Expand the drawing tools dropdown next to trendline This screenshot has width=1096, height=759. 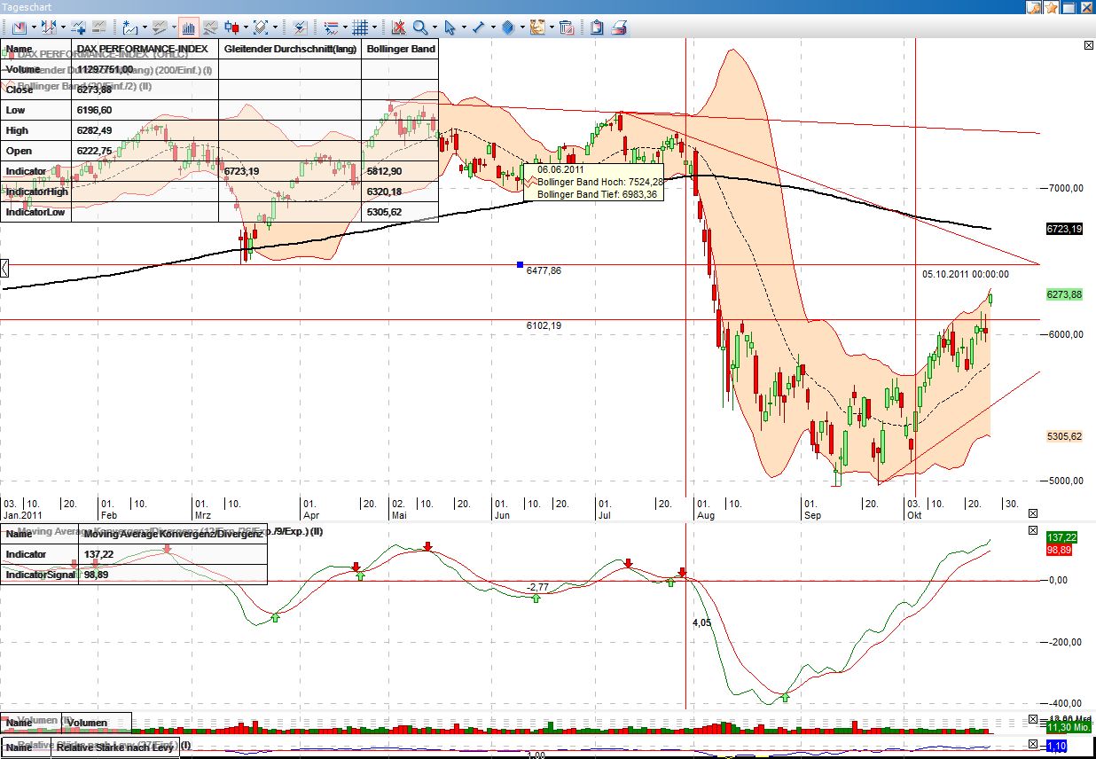pyautogui.click(x=493, y=27)
